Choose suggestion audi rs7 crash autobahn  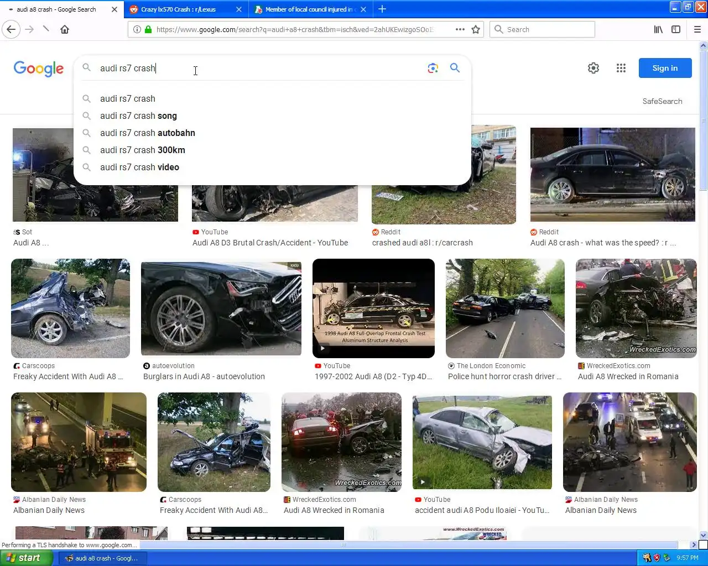pyautogui.click(x=147, y=133)
